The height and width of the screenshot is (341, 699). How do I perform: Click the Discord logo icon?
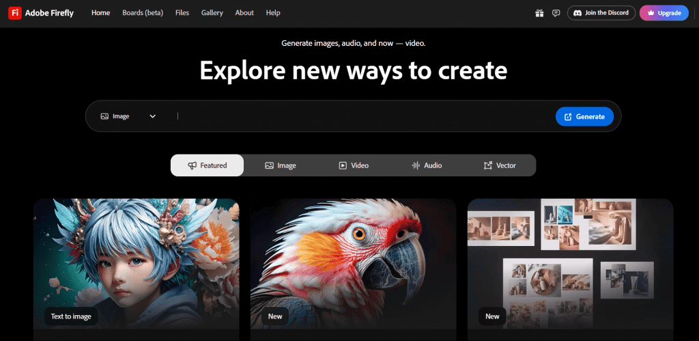click(577, 13)
